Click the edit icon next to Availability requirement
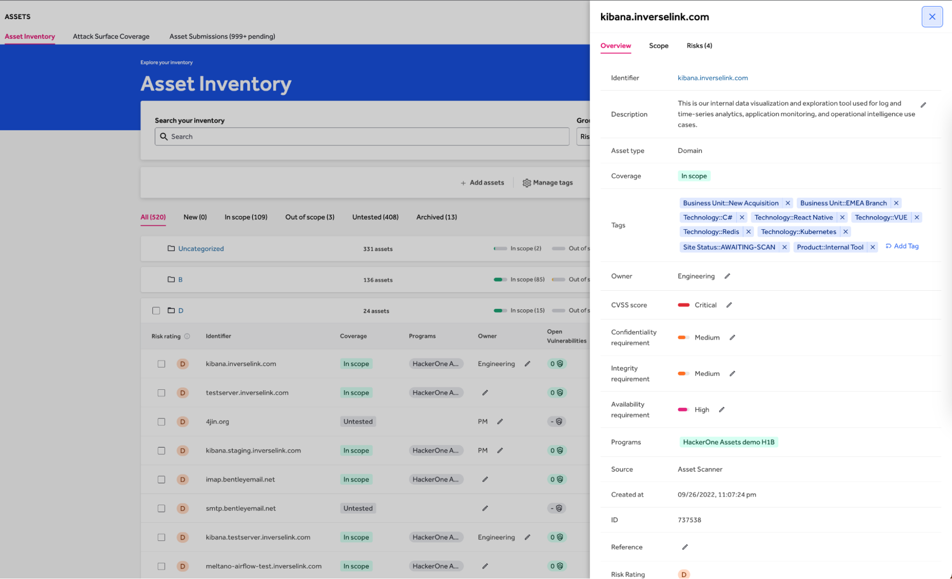The width and height of the screenshot is (952, 579). tap(722, 409)
